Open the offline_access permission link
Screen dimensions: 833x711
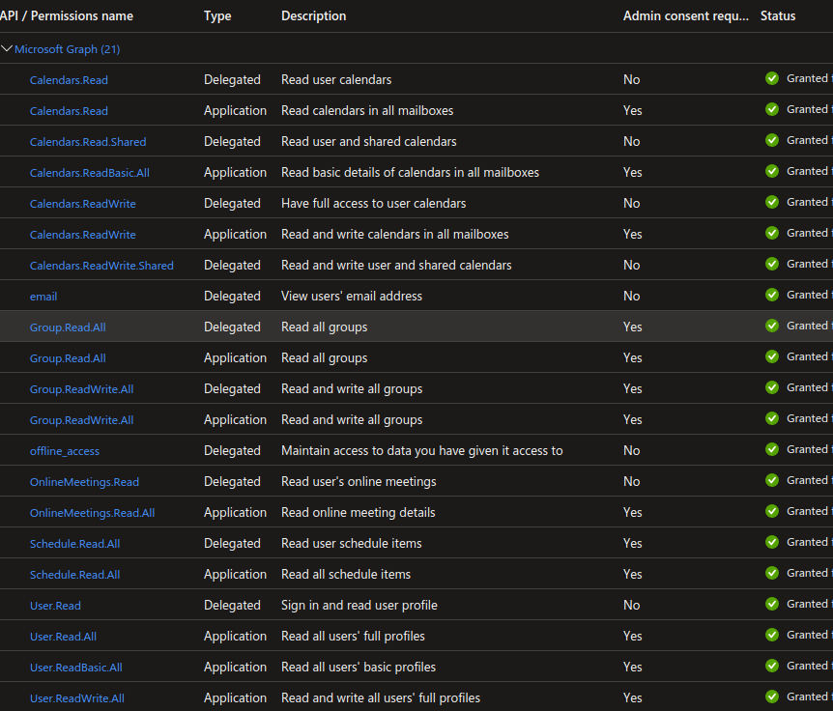(65, 451)
